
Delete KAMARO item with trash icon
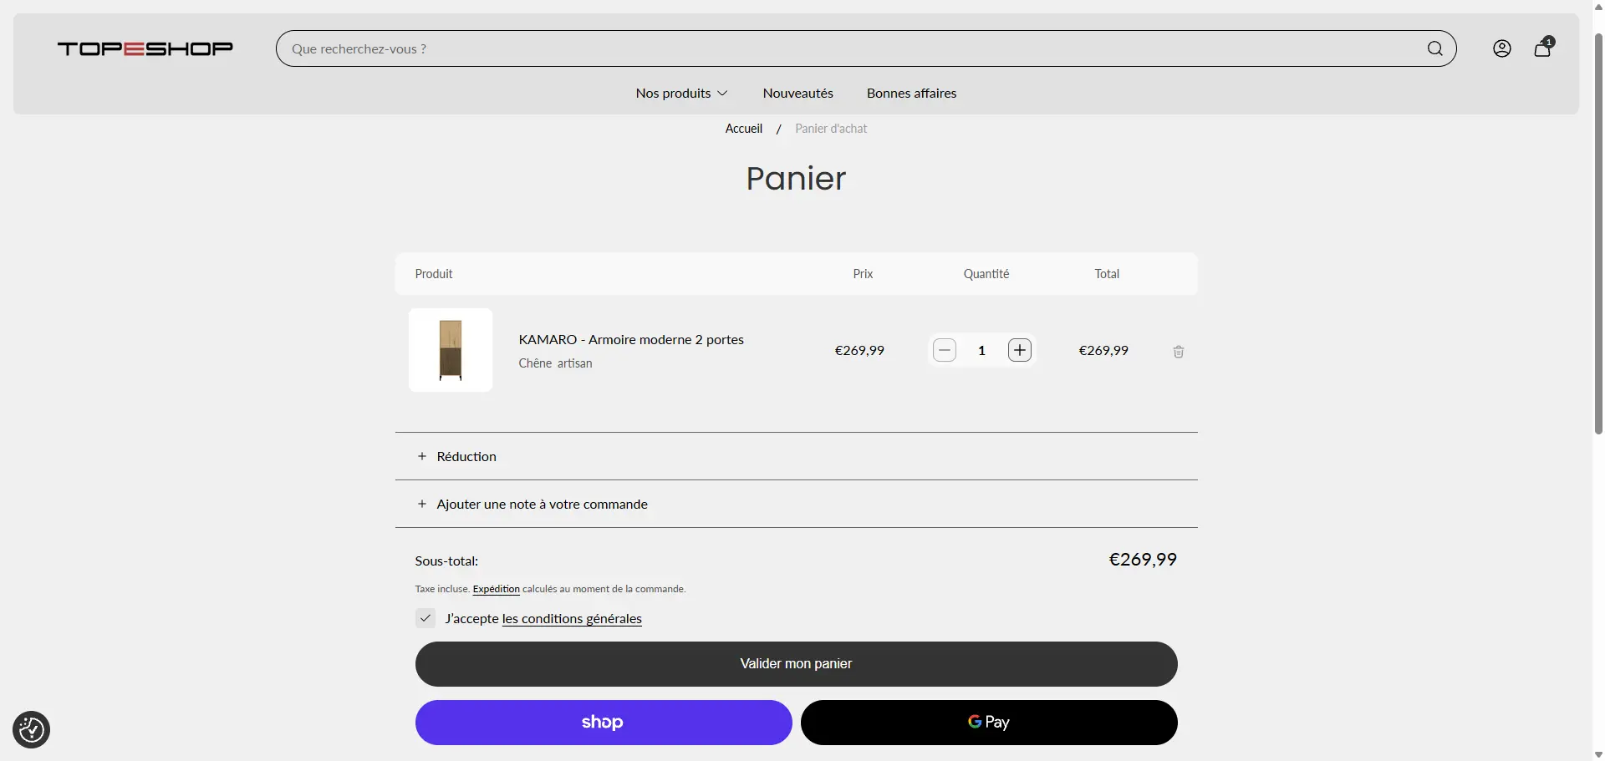point(1179,352)
